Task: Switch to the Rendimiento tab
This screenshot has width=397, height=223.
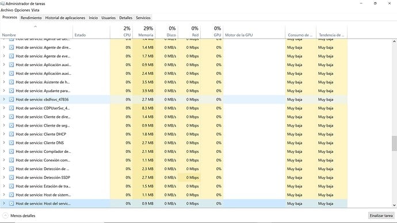Action: 31,18
